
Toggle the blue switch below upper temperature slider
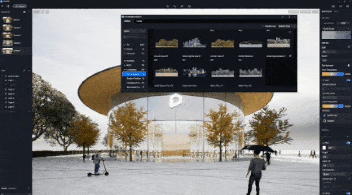click(348, 80)
